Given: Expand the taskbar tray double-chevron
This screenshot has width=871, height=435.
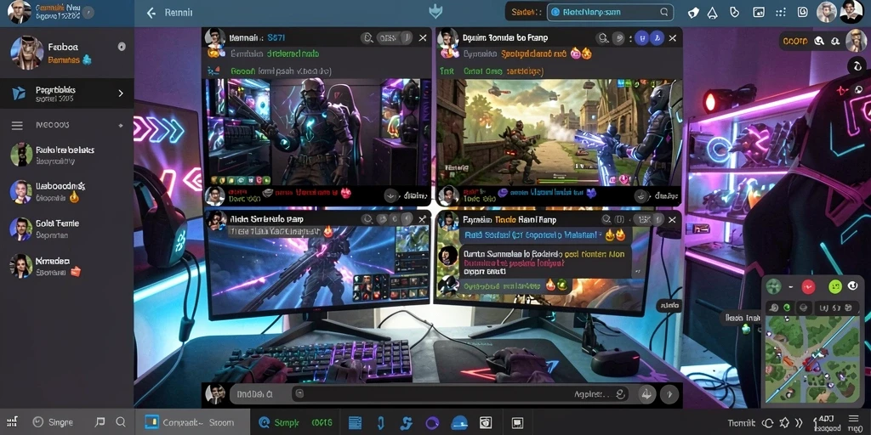Looking at the screenshot, I should 800,423.
